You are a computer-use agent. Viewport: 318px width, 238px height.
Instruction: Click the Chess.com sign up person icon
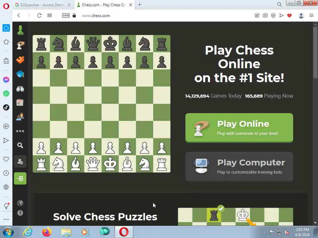point(20,161)
